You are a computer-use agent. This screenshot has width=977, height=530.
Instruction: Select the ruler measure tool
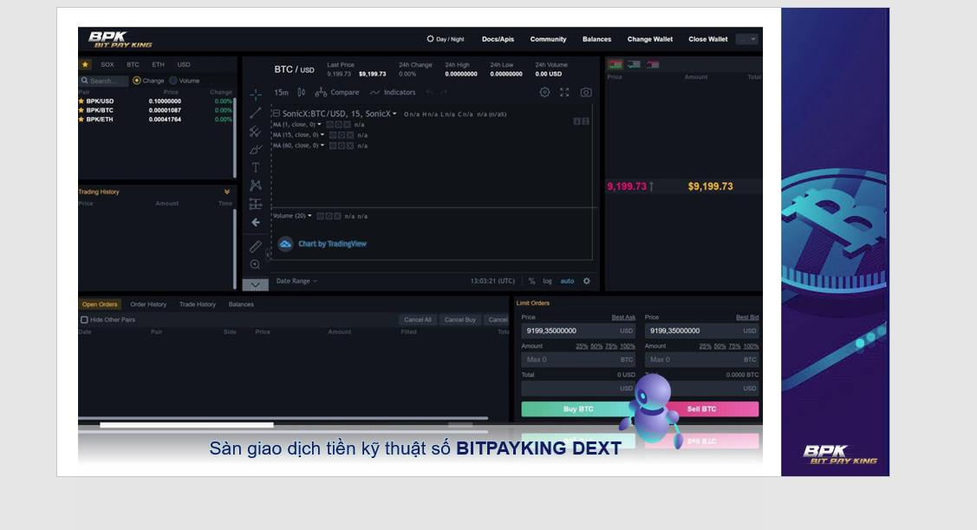click(x=256, y=247)
